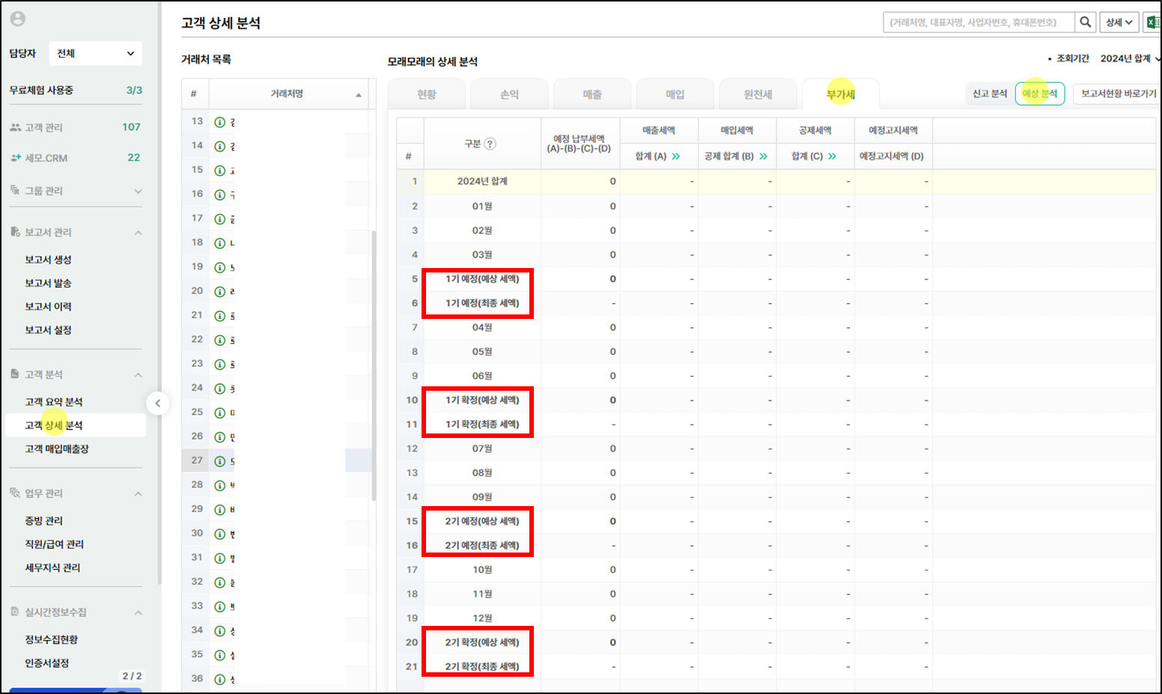Open the 담당자 전체 dropdown
This screenshot has height=694, width=1162.
[x=95, y=53]
